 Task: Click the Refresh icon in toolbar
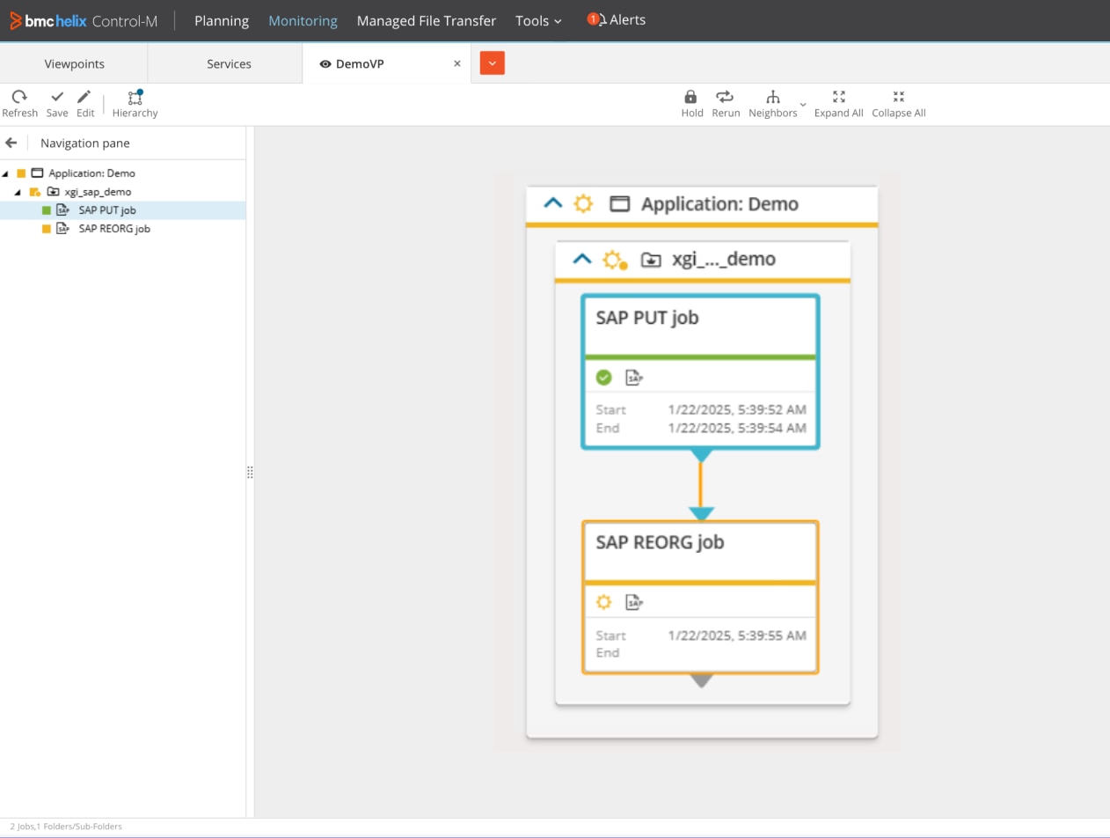coord(19,97)
